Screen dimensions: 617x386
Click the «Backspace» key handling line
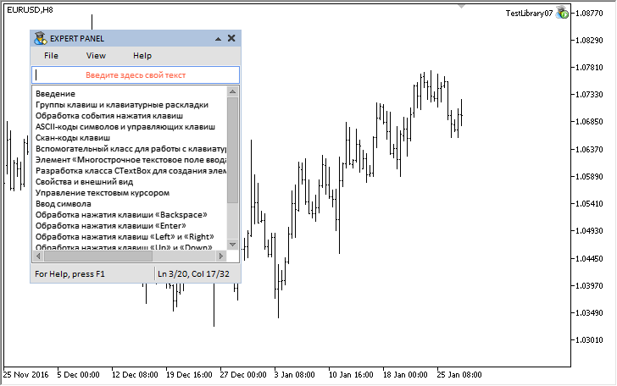tap(121, 215)
